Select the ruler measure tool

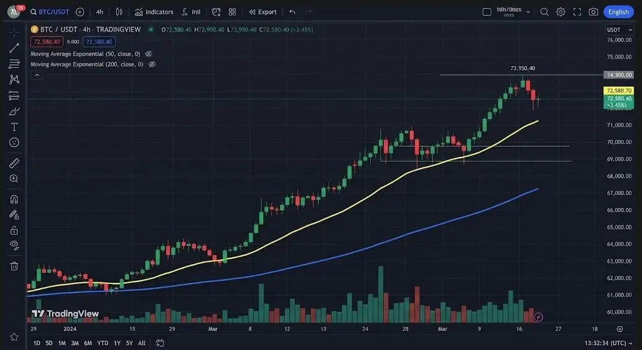point(14,163)
